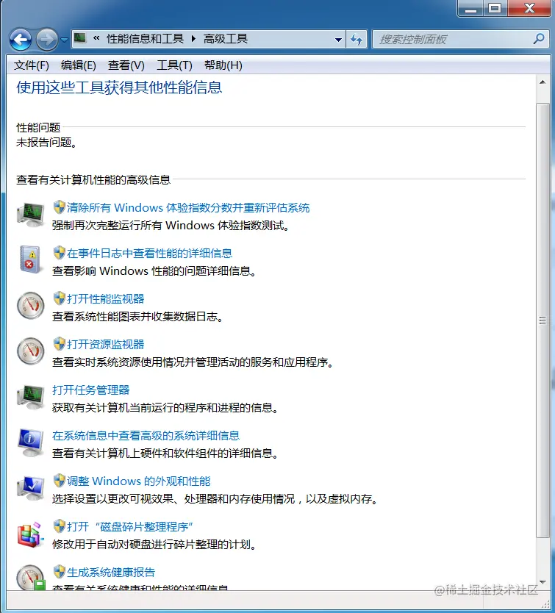The width and height of the screenshot is (555, 613).
Task: Open 在事件日志中查看性能的详细信息 link
Action: (149, 254)
